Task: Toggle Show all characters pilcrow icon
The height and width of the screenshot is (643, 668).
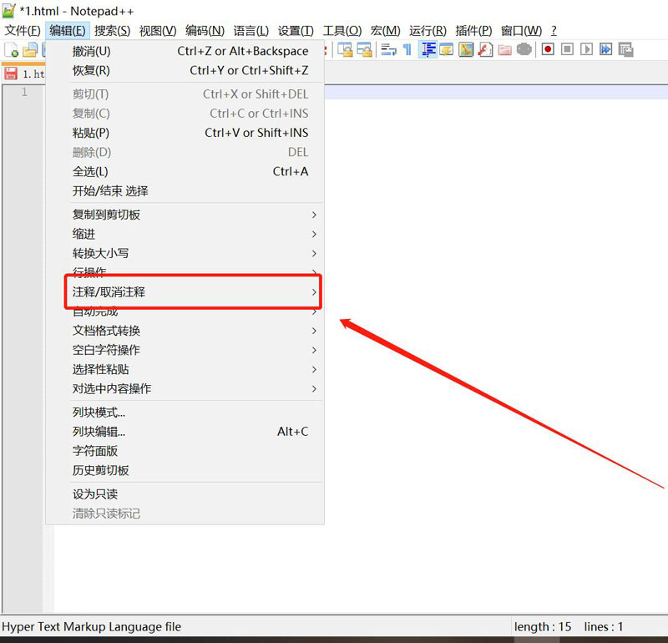Action: (x=407, y=50)
